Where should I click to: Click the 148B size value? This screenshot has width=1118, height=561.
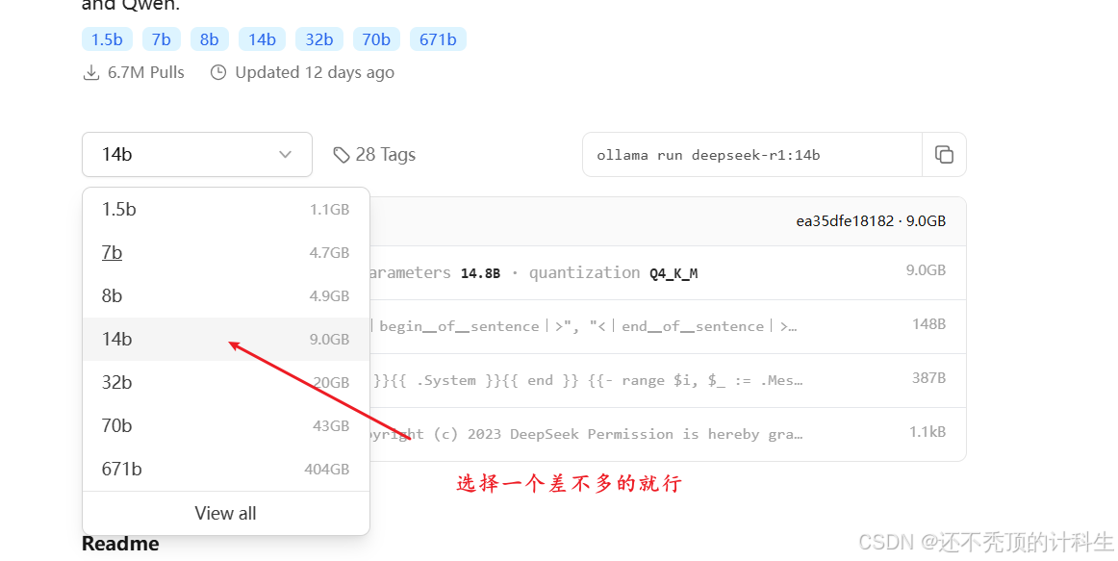click(928, 324)
